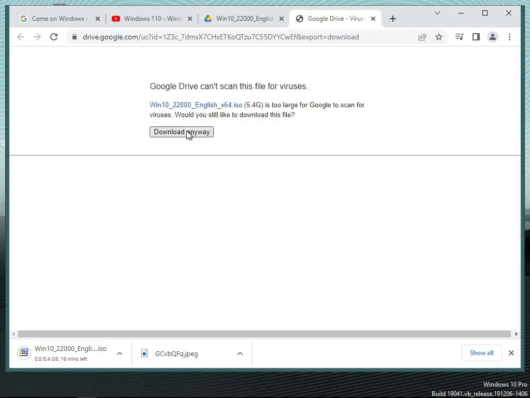The width and height of the screenshot is (530, 398).
Task: Bookmark this page with the star icon
Action: pyautogui.click(x=439, y=37)
